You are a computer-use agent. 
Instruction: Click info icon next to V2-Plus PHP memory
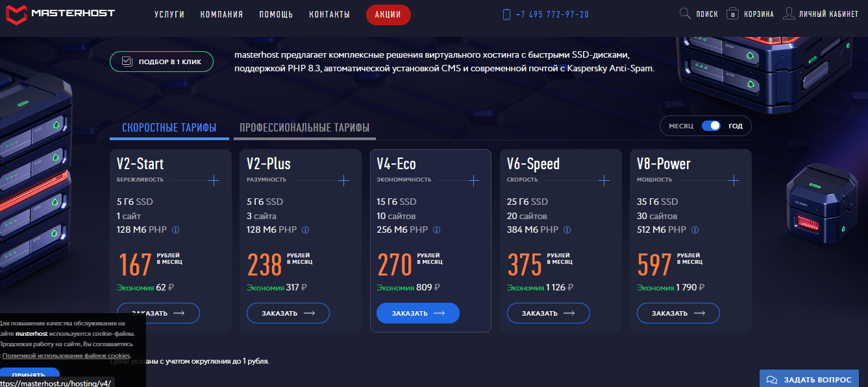(306, 229)
